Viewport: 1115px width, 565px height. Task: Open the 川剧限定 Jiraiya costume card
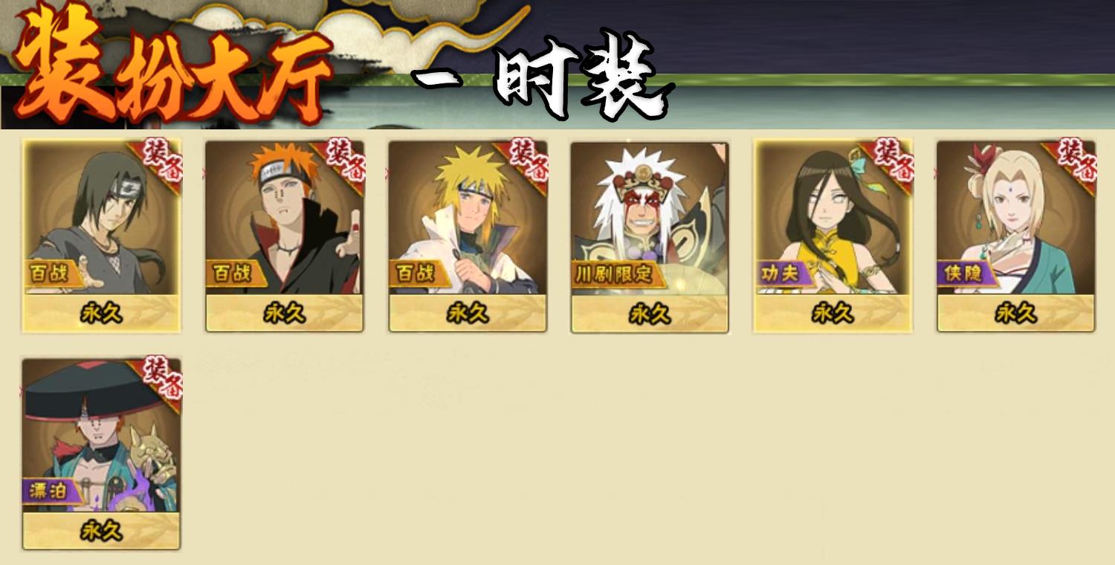[x=650, y=236]
